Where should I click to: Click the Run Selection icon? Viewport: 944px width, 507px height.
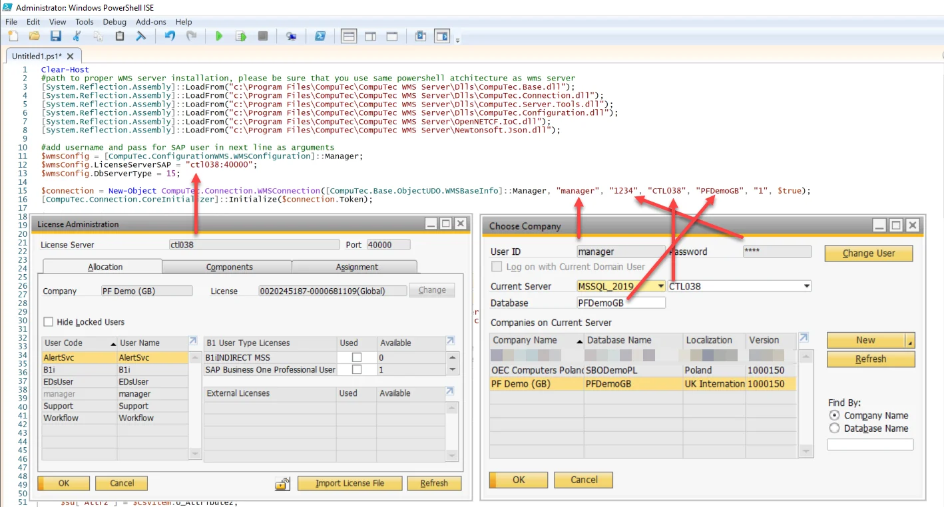241,37
